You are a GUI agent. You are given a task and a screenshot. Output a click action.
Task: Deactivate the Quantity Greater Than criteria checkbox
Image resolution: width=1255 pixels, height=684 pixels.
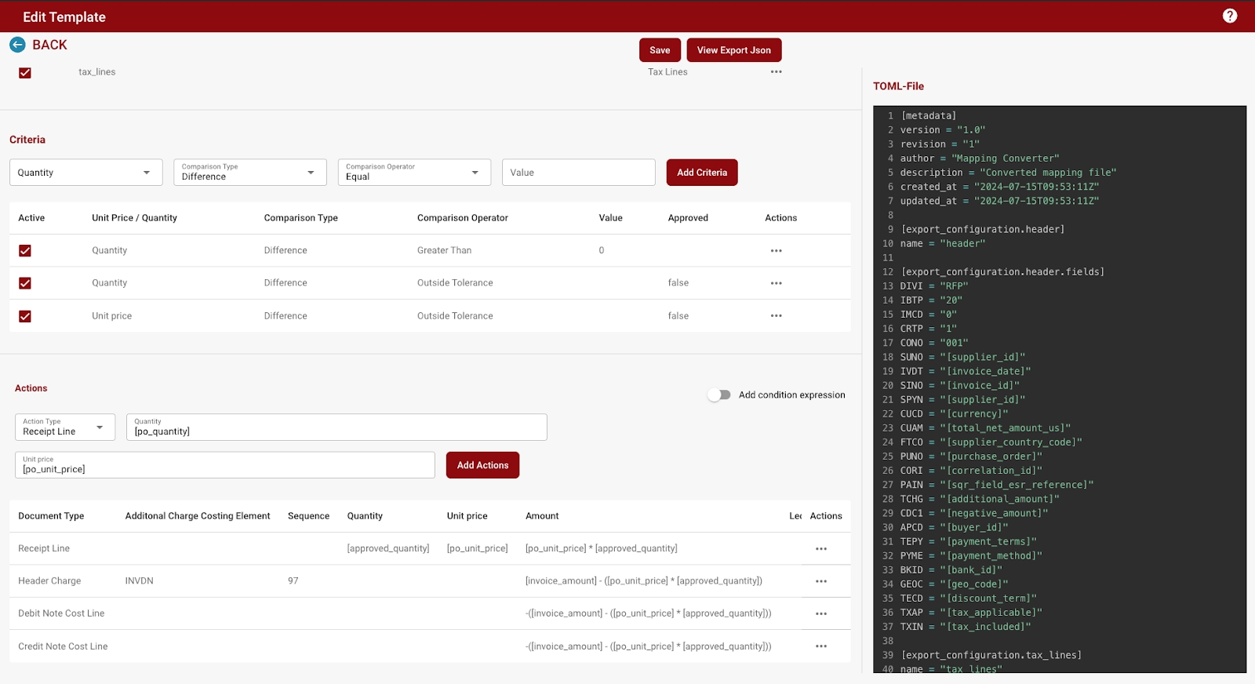pyautogui.click(x=25, y=251)
